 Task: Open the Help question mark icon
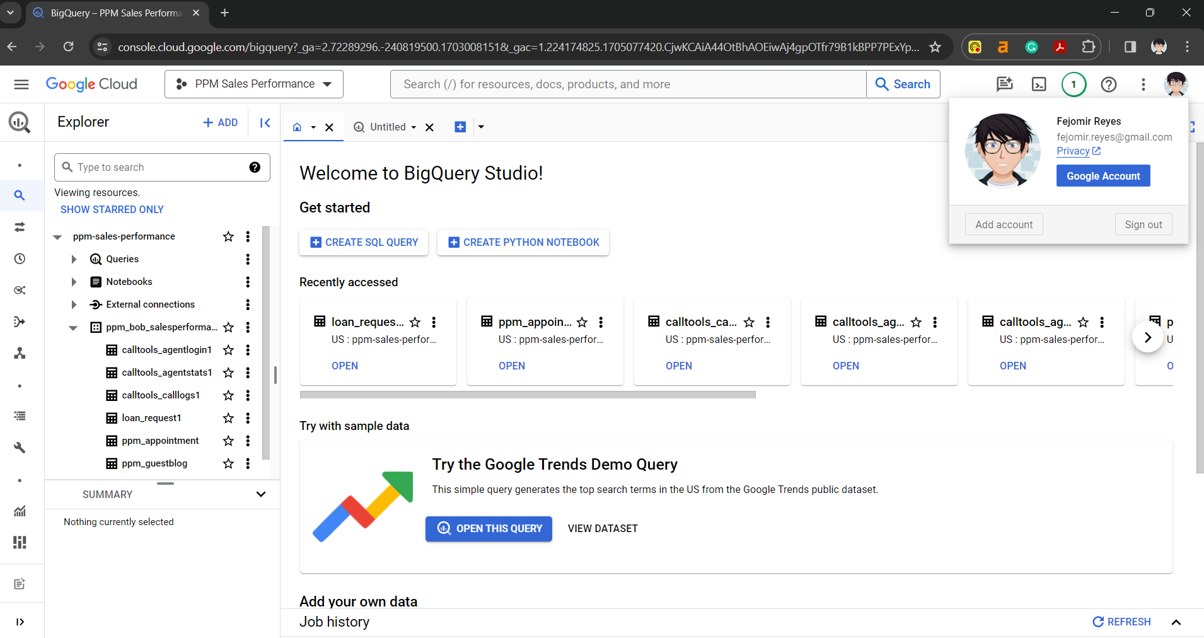(1109, 84)
